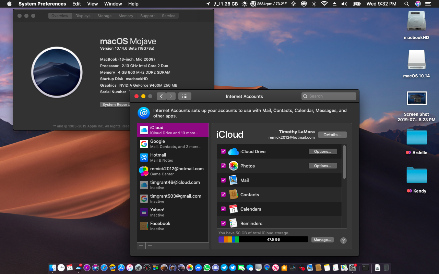
Task: Select the Facebook inactive account
Action: (173, 226)
